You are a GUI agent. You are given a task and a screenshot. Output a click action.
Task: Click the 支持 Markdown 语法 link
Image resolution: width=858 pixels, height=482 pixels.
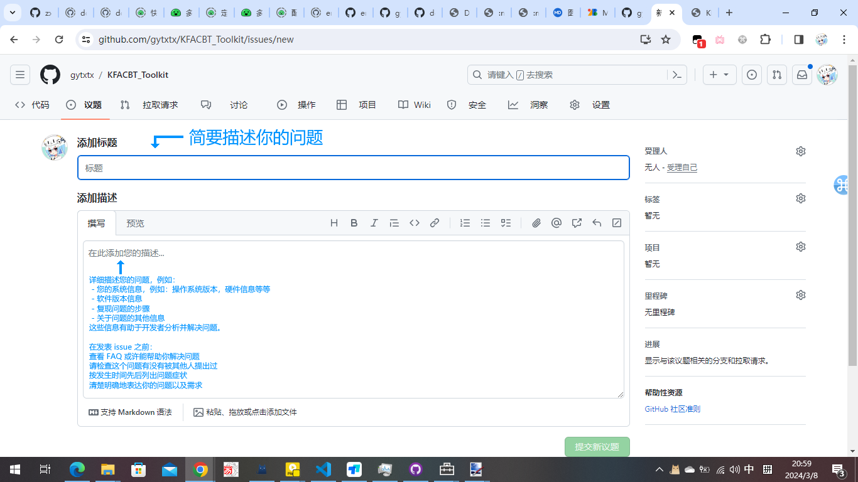pos(130,412)
